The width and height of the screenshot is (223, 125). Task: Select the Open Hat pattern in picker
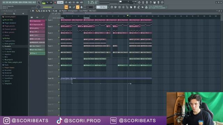[x=37, y=50]
